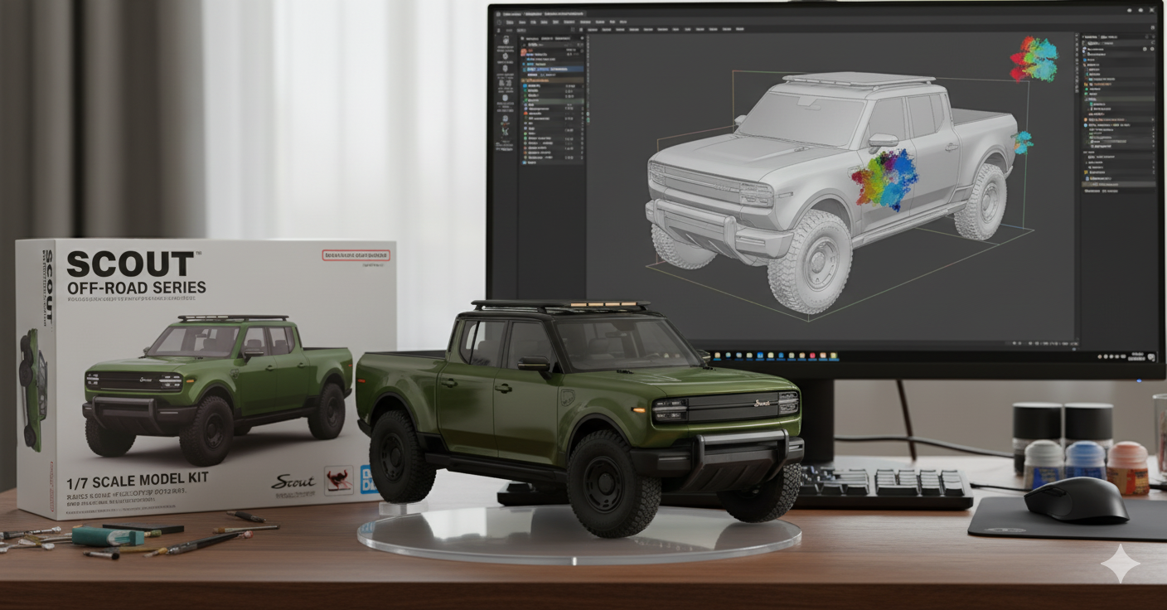Open the first menu in the application menu bar

point(511,22)
